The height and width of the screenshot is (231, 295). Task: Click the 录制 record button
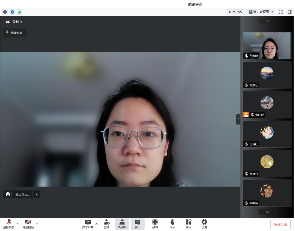click(155, 224)
